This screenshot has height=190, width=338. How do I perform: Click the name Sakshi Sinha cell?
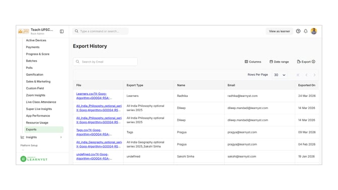coord(186,156)
